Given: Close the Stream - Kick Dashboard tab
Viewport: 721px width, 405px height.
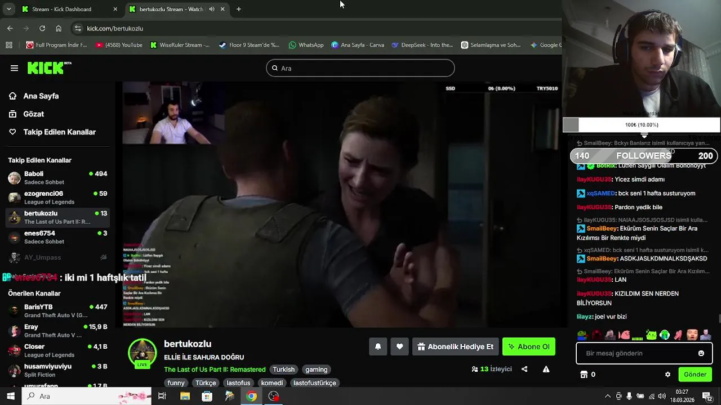Looking at the screenshot, I should point(115,9).
